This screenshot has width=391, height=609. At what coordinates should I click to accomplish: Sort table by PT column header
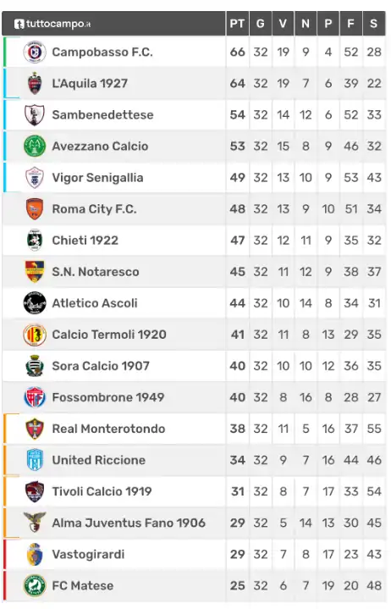pyautogui.click(x=237, y=24)
